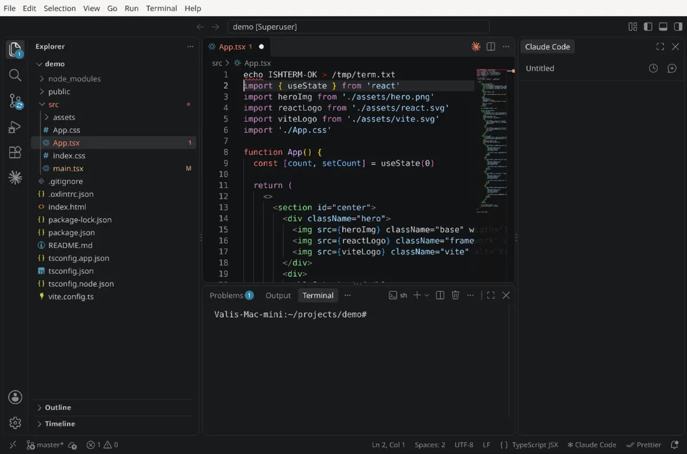Split the editor to the right
The height and width of the screenshot is (454, 687).
pyautogui.click(x=491, y=47)
